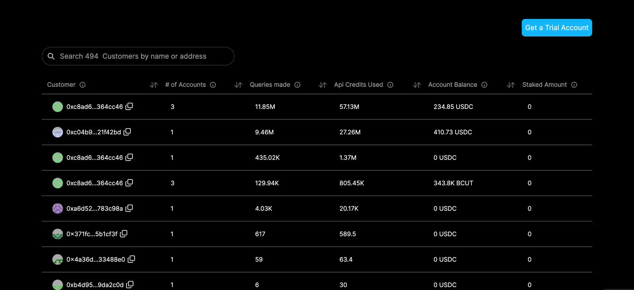
Task: Sort table by Queries made
Action: [238, 85]
